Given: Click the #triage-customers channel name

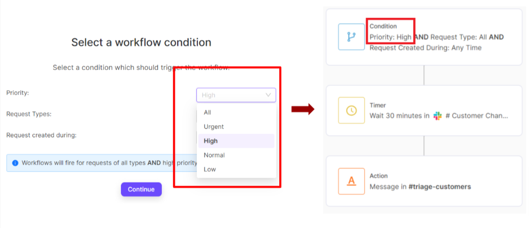Looking at the screenshot, I should tap(440, 187).
